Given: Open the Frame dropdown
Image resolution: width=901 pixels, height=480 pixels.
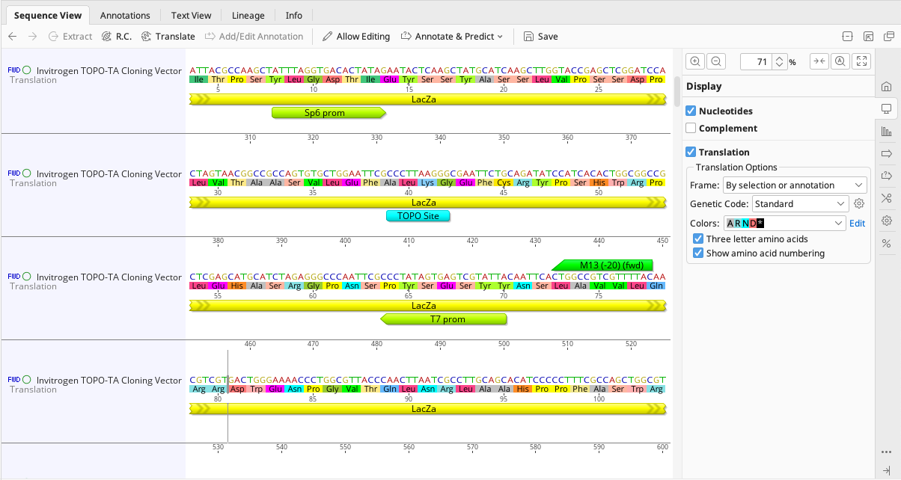Looking at the screenshot, I should pos(794,185).
